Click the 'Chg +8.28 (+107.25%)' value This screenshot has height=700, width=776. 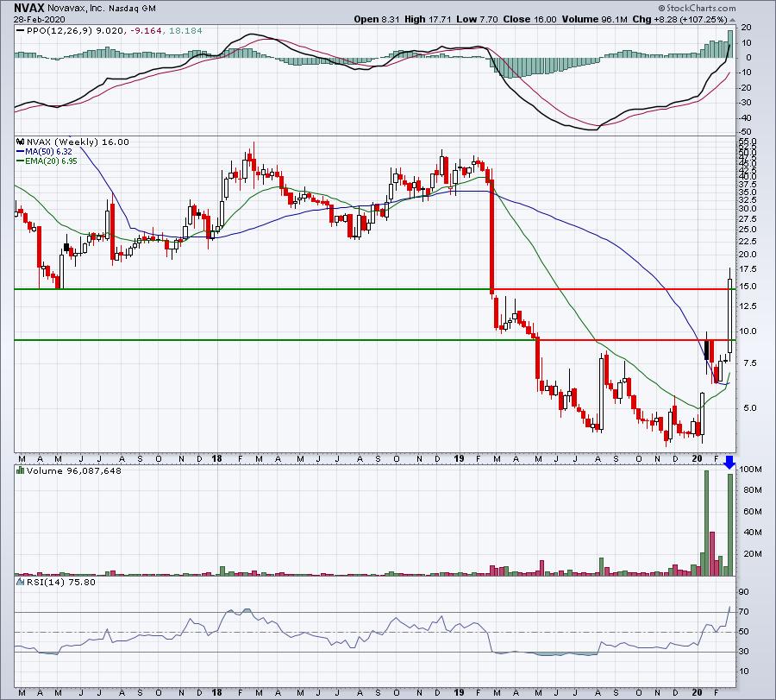click(x=679, y=19)
